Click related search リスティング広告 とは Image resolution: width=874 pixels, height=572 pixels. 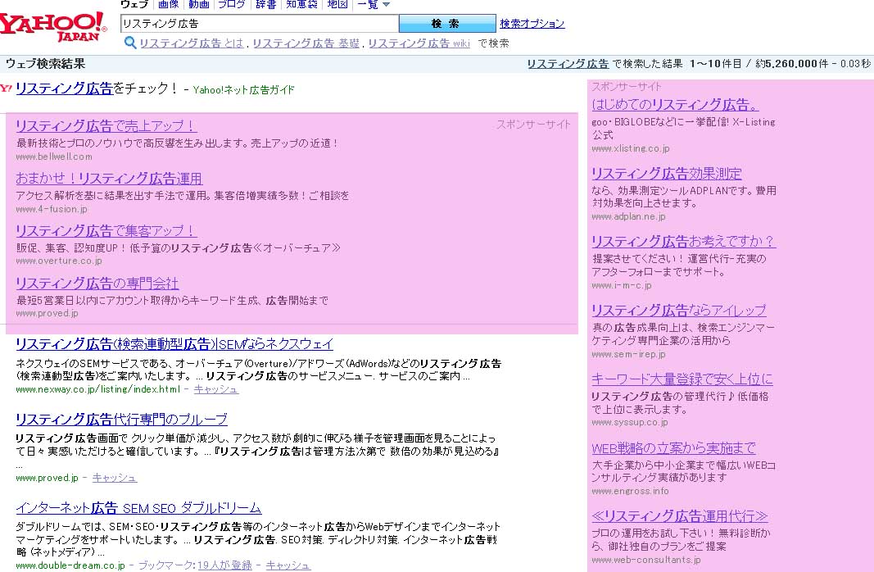[191, 43]
